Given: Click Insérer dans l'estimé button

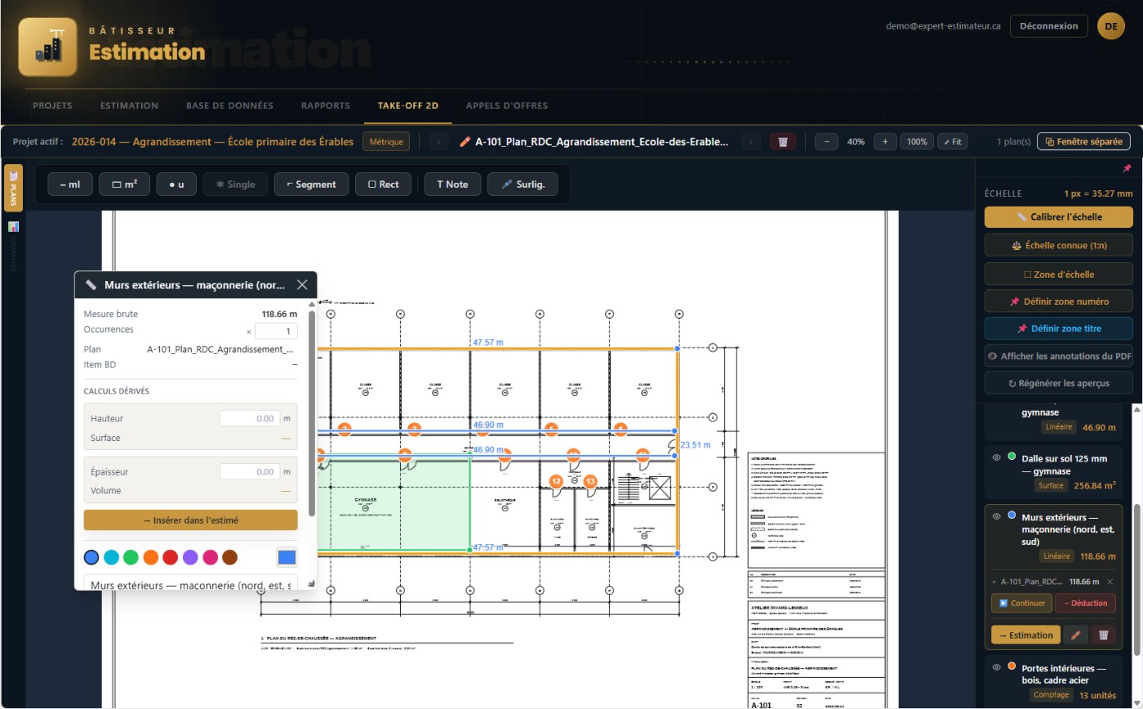Looking at the screenshot, I should tap(190, 519).
